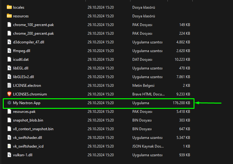Select the chrome_200_percent.pak file name
Screen dimensions: 233x164
click(x=33, y=33)
